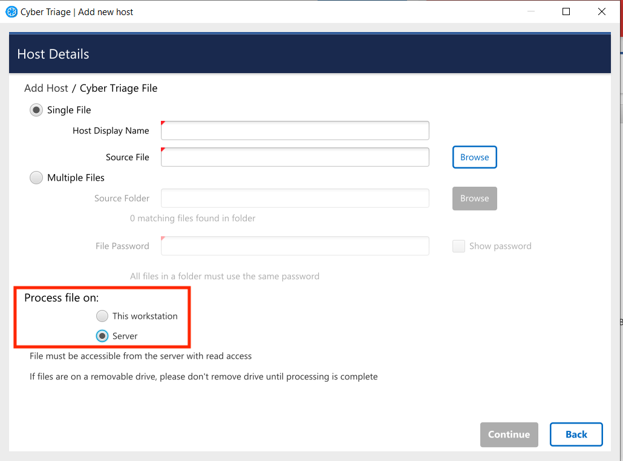Viewport: 623px width, 461px height.
Task: Go back with the Back button
Action: [x=576, y=434]
